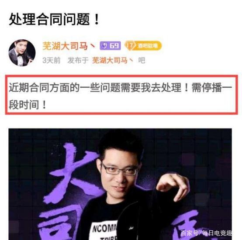Screen dimensions: 242x240
Task: Open the attached poster image of the streamer
Action: pyautogui.click(x=120, y=184)
